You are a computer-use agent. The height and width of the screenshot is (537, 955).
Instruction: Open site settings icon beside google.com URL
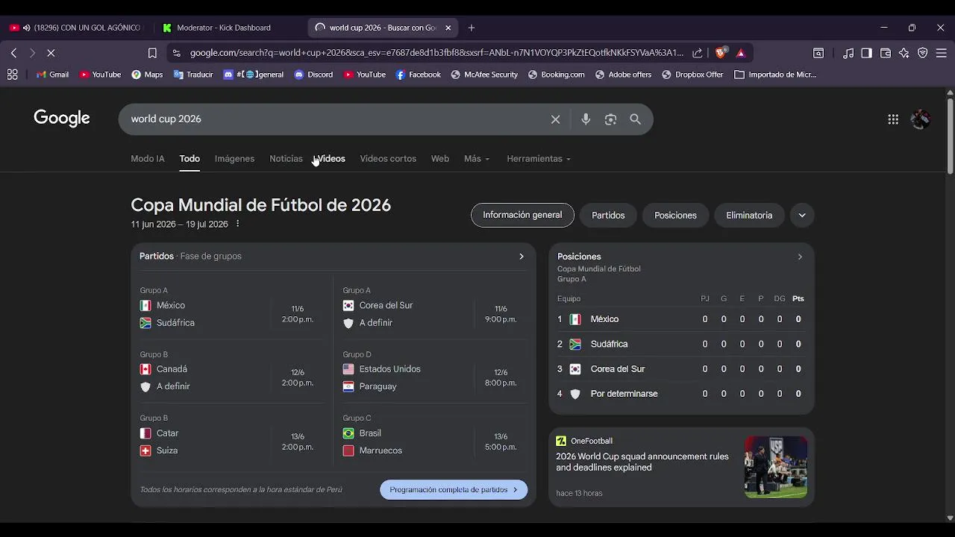(x=176, y=53)
